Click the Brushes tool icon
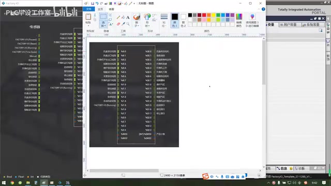 [x=137, y=17]
